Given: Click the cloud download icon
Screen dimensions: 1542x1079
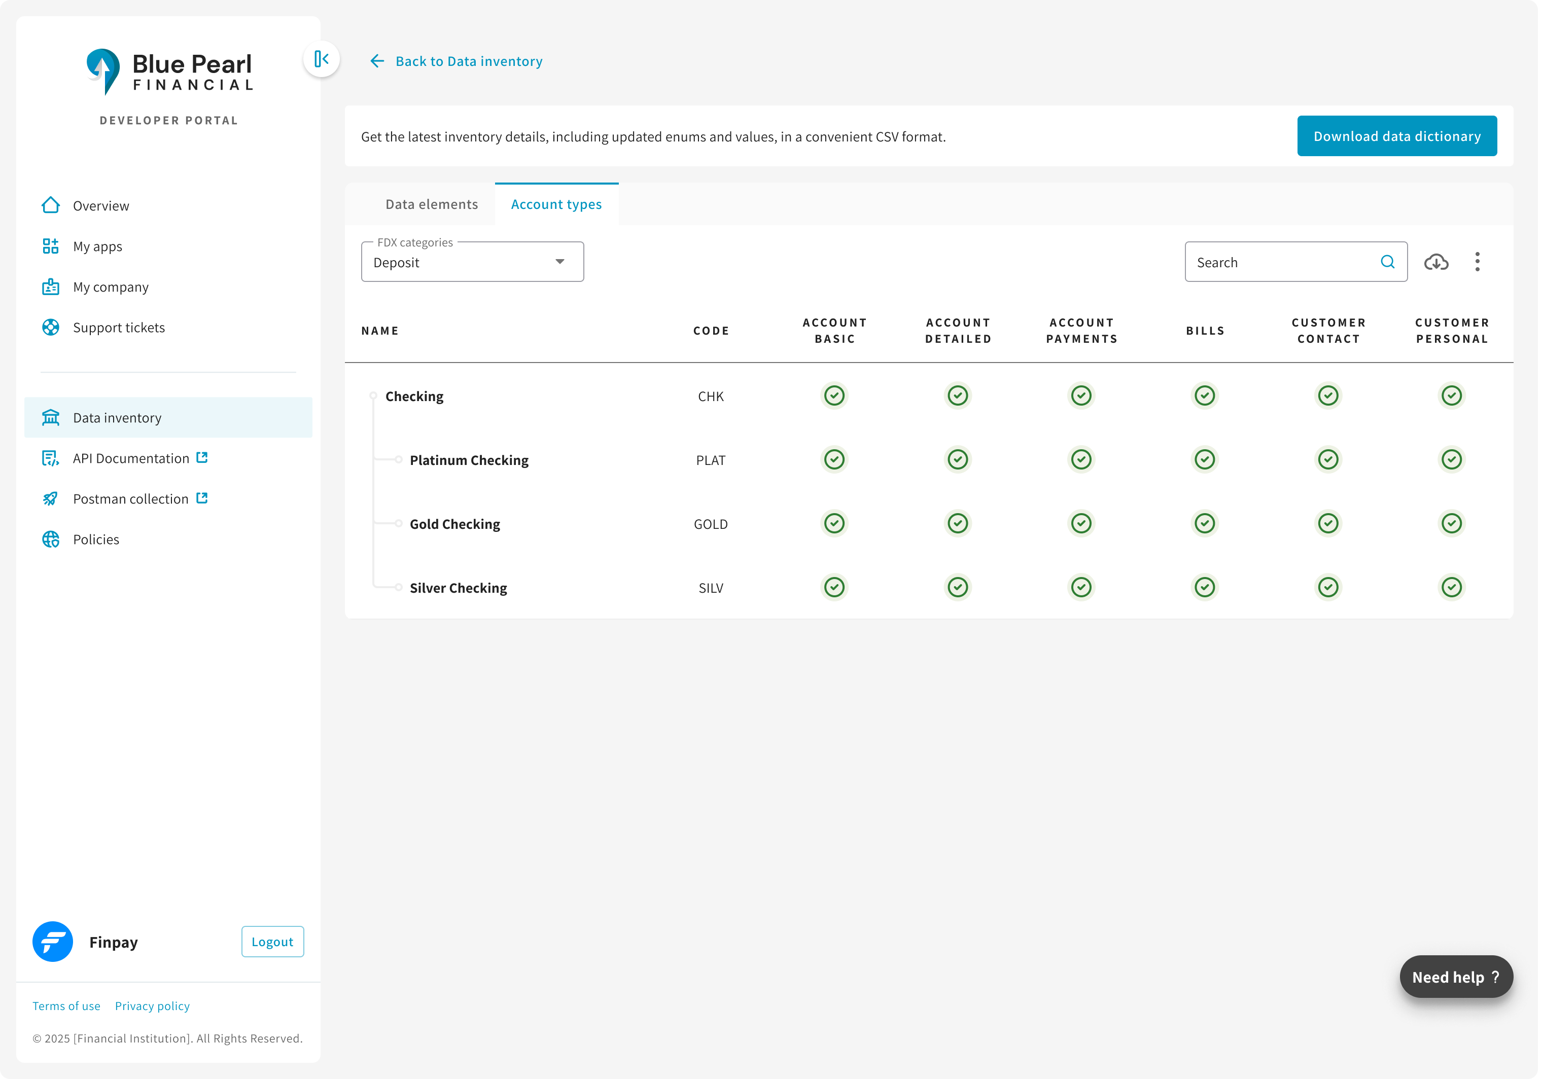Looking at the screenshot, I should coord(1436,262).
